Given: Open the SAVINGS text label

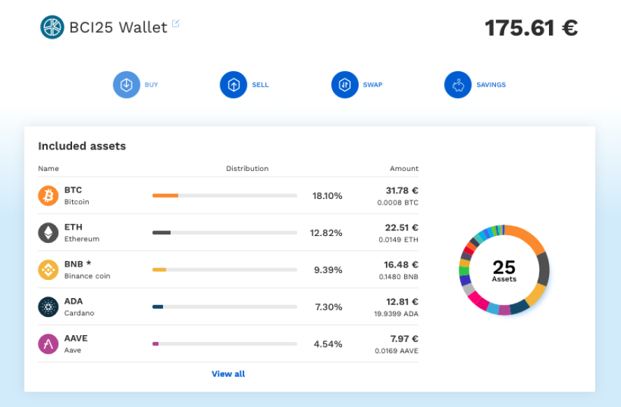Looking at the screenshot, I should point(491,84).
